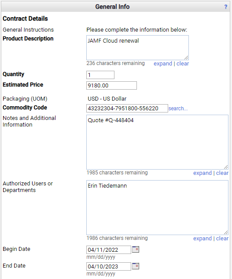Click the Begin Date input field
The image size is (232, 279).
click(109, 250)
